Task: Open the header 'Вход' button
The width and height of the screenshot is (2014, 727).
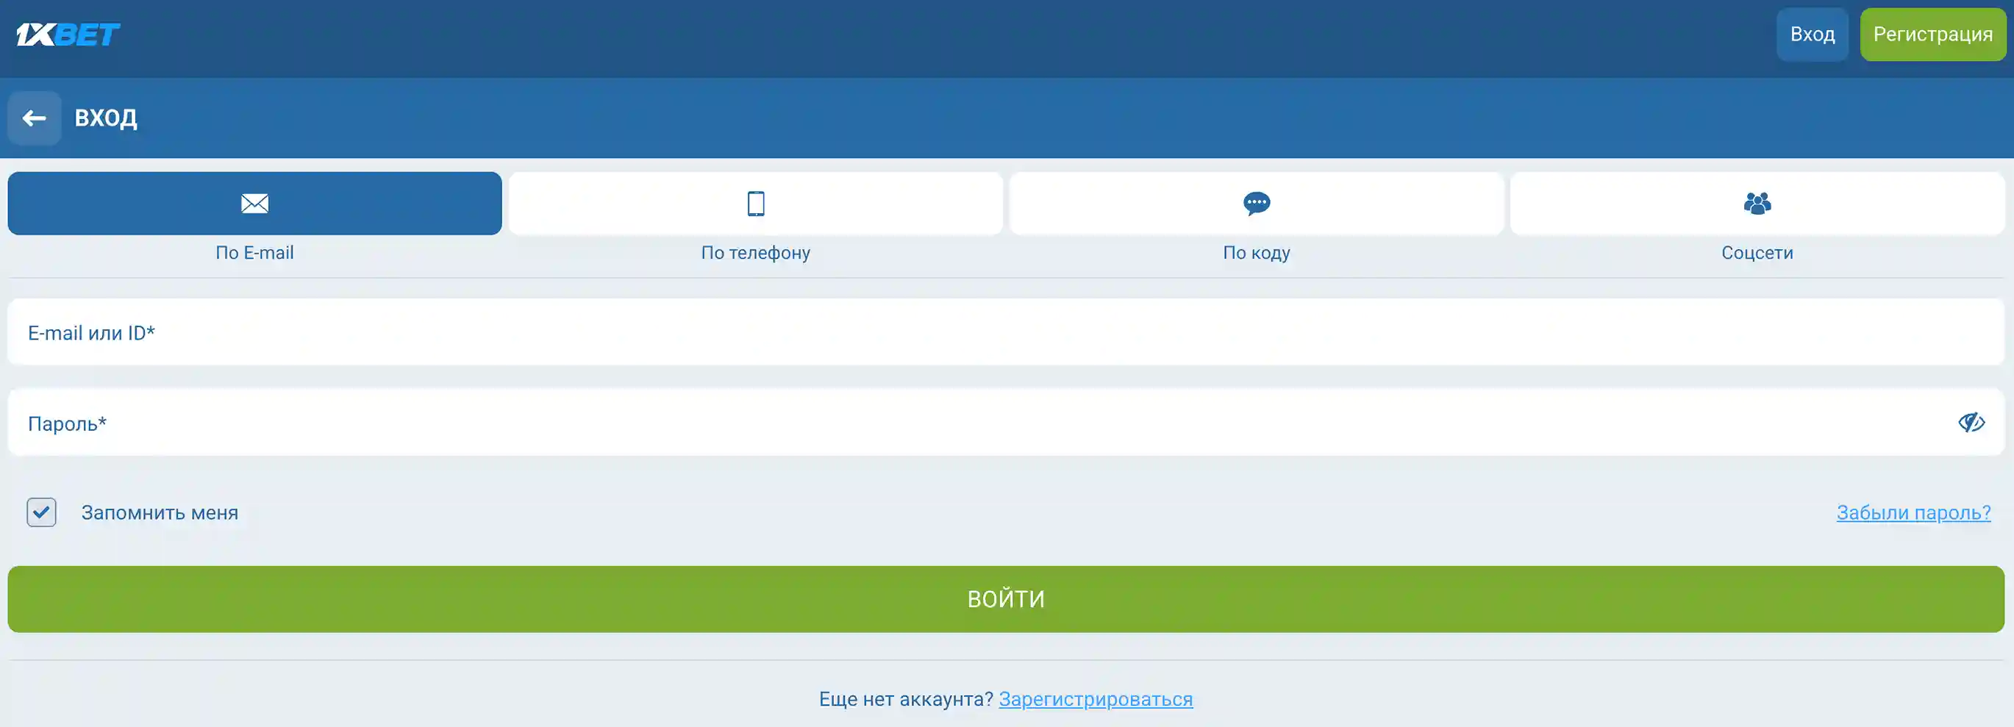Action: pyautogui.click(x=1813, y=35)
